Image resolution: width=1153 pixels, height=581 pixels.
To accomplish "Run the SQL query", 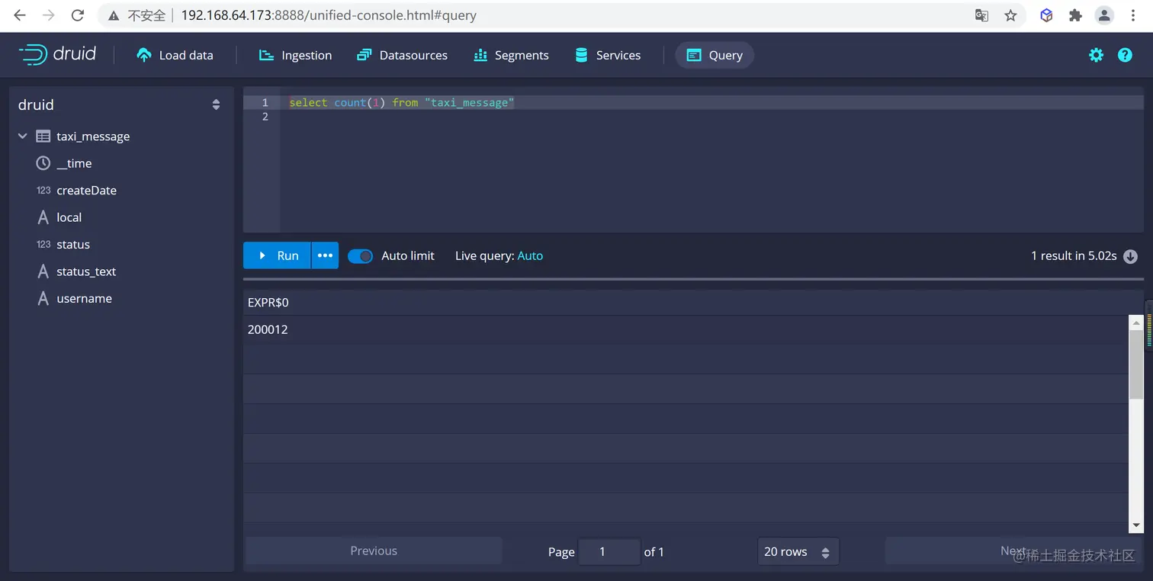I will tap(277, 255).
